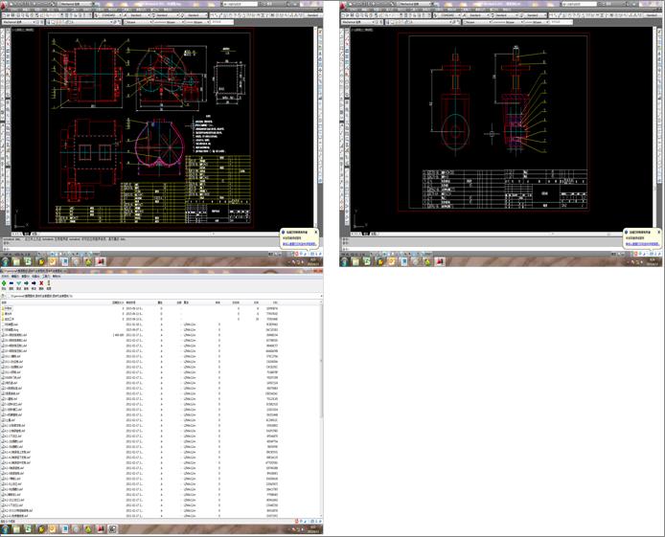Click the first menu in archive manager menu bar
This screenshot has width=665, height=537.
point(5,277)
